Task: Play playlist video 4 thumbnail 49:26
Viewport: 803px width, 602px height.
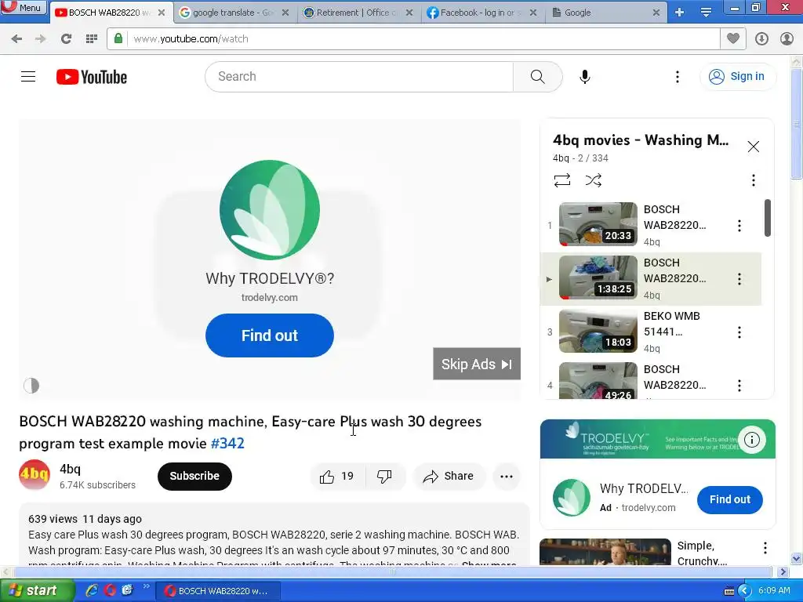Action: [598, 381]
